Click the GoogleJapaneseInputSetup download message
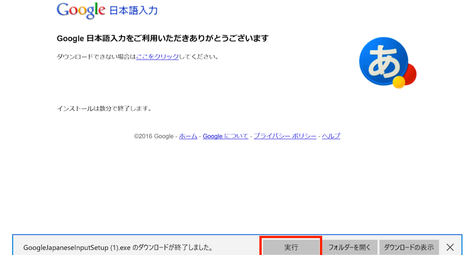469x255 pixels. pos(118,247)
